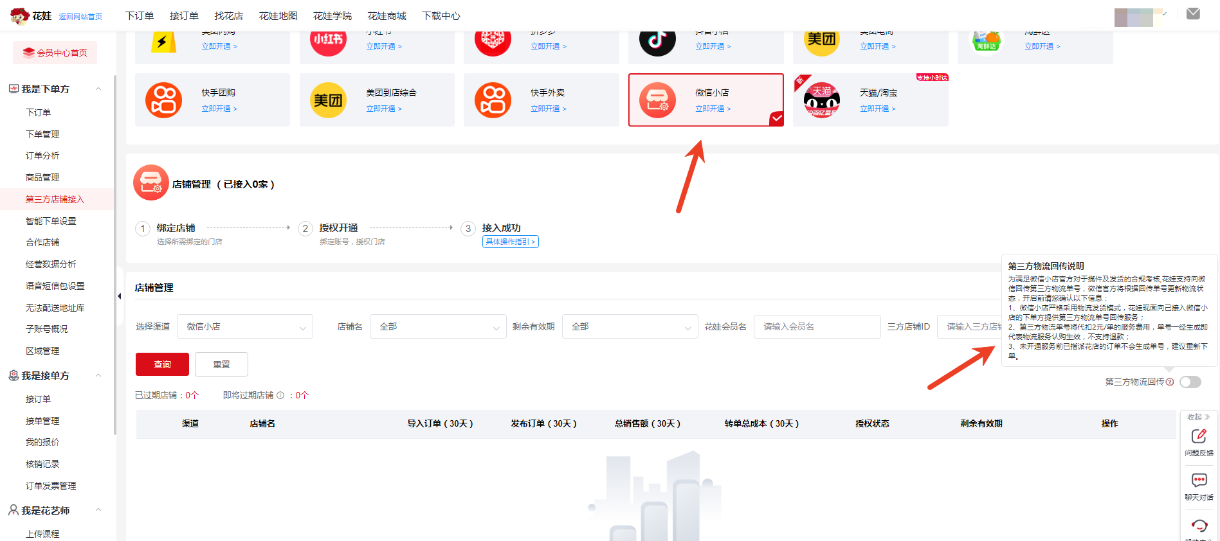Collapse the 我是下单方 sidebar section
This screenshot has height=541, width=1220.
point(98,89)
